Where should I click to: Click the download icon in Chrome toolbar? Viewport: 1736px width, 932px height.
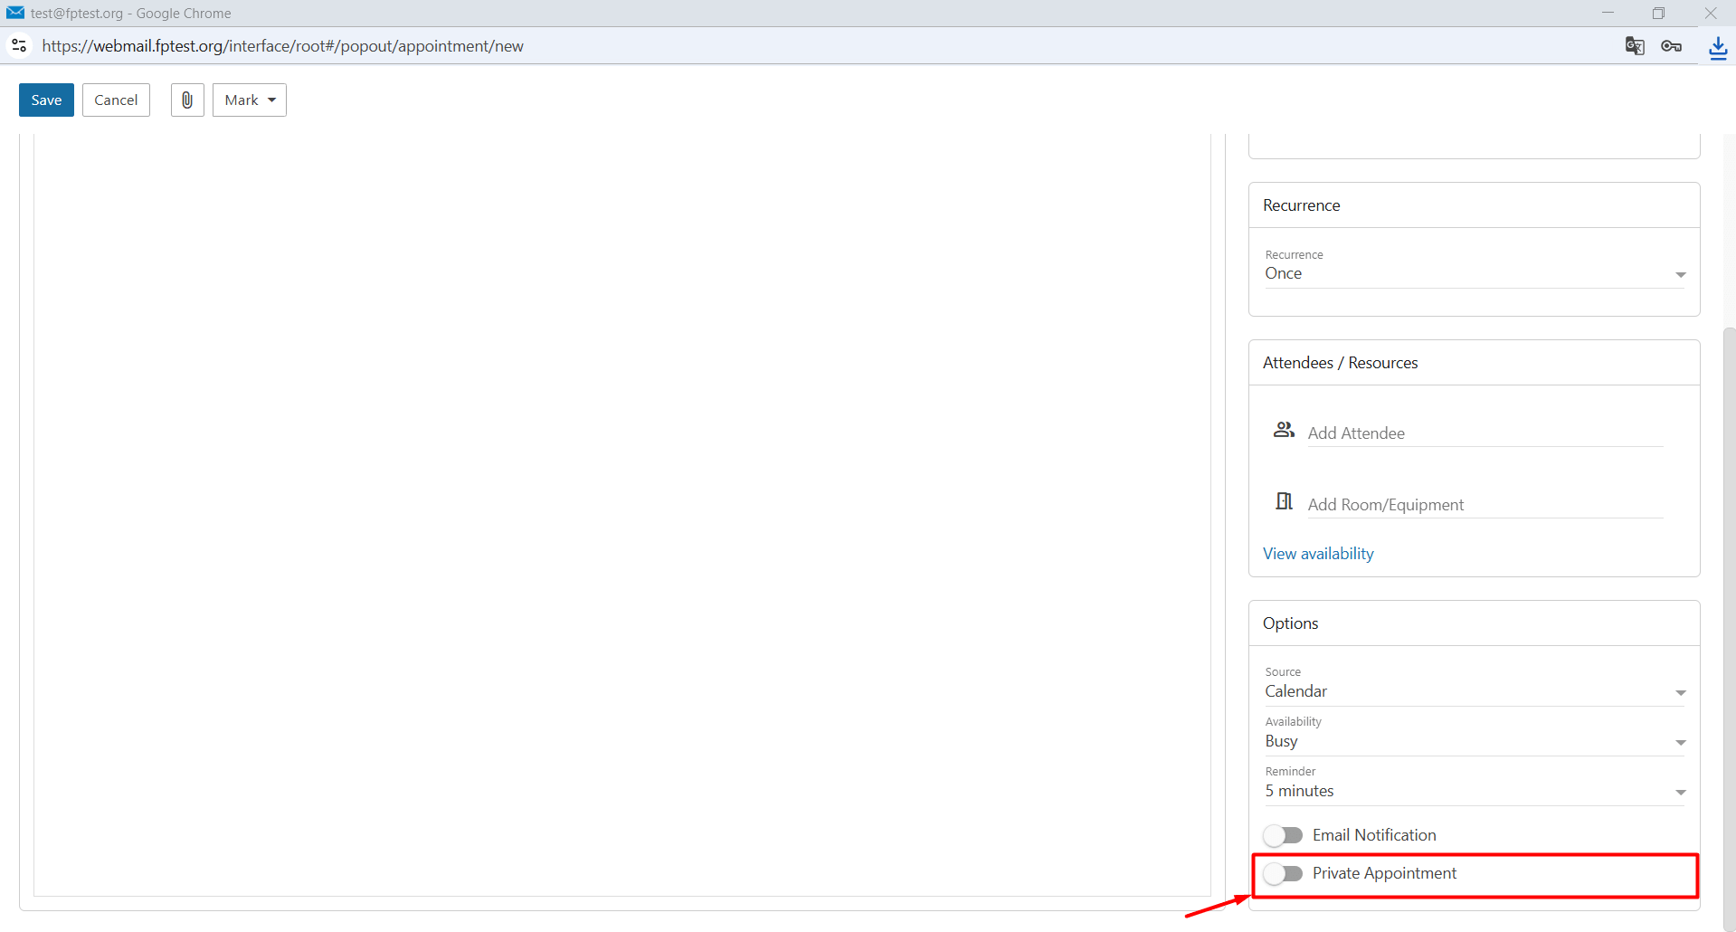pyautogui.click(x=1718, y=47)
